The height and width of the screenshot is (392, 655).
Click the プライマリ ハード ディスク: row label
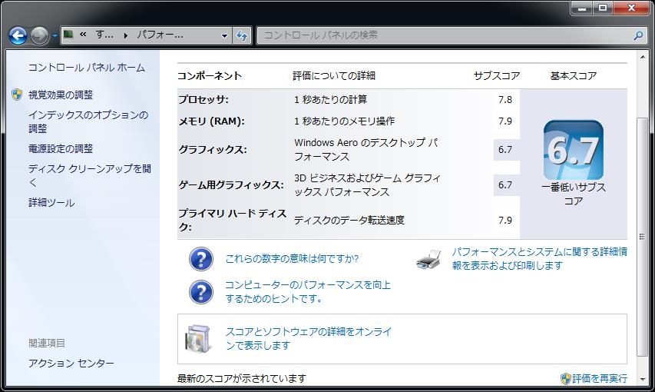232,220
